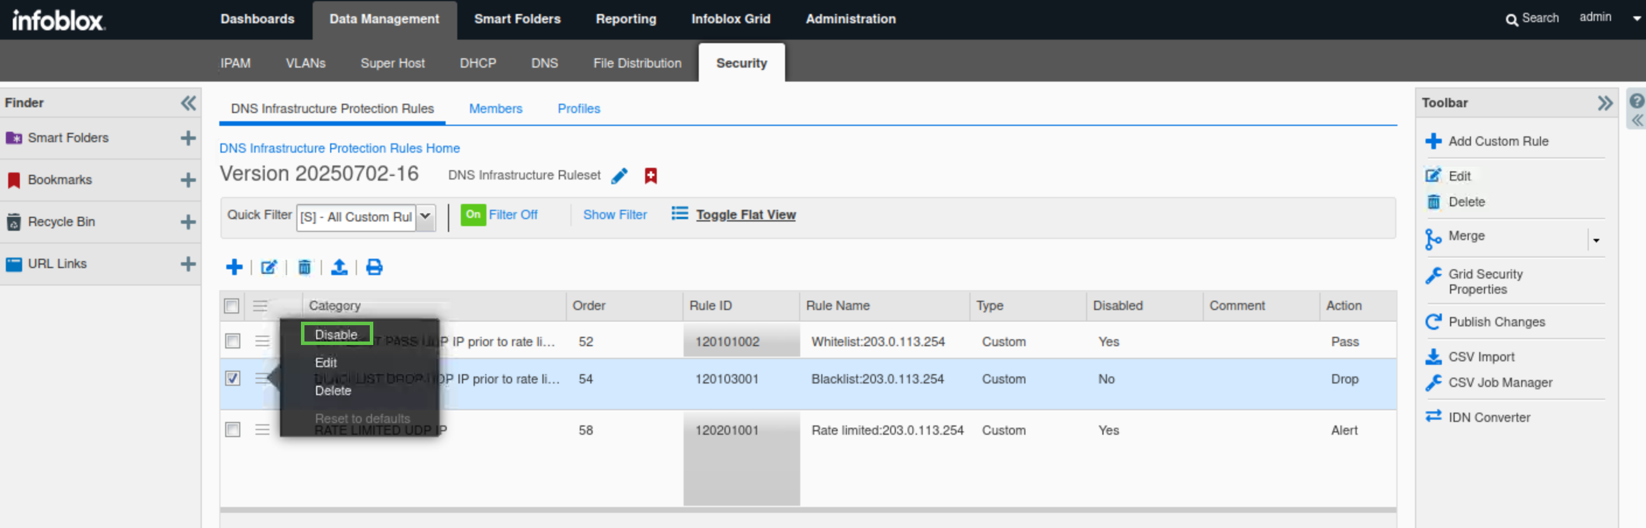Screen dimensions: 1646x528
Task: Expand the URL Links section
Action: [188, 263]
